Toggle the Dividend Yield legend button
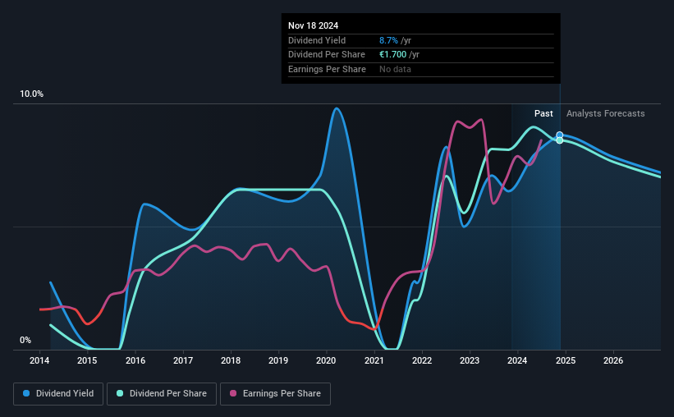This screenshot has width=674, height=417. pos(58,394)
